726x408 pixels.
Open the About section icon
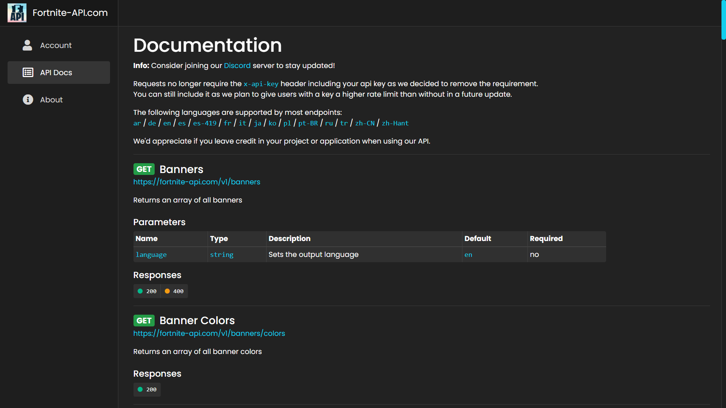(27, 100)
